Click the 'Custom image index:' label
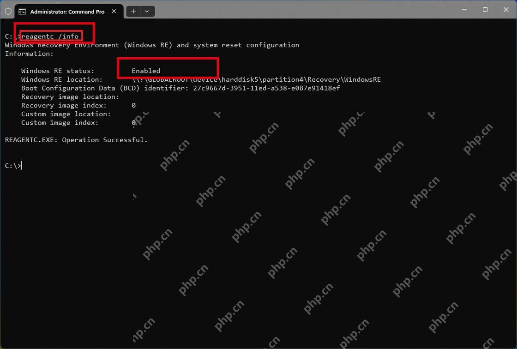Screen dimensions: 517x349 tap(60, 122)
